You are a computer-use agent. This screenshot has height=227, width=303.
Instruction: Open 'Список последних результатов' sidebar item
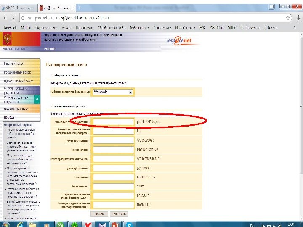20,90
